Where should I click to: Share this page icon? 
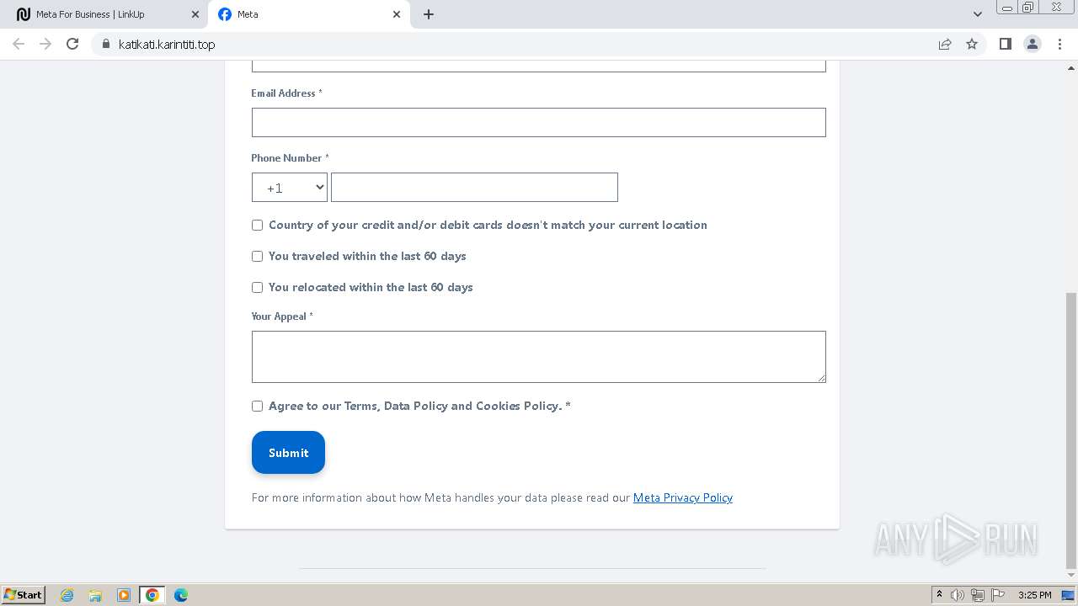click(945, 44)
